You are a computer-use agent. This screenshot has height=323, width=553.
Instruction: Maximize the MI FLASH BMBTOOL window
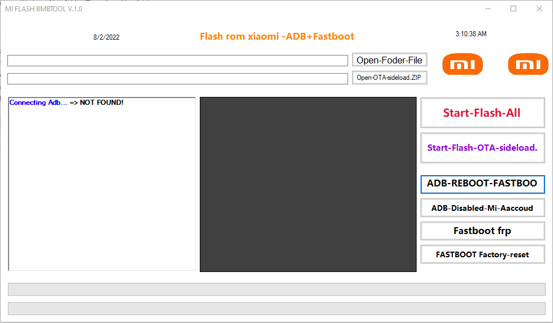pos(513,8)
